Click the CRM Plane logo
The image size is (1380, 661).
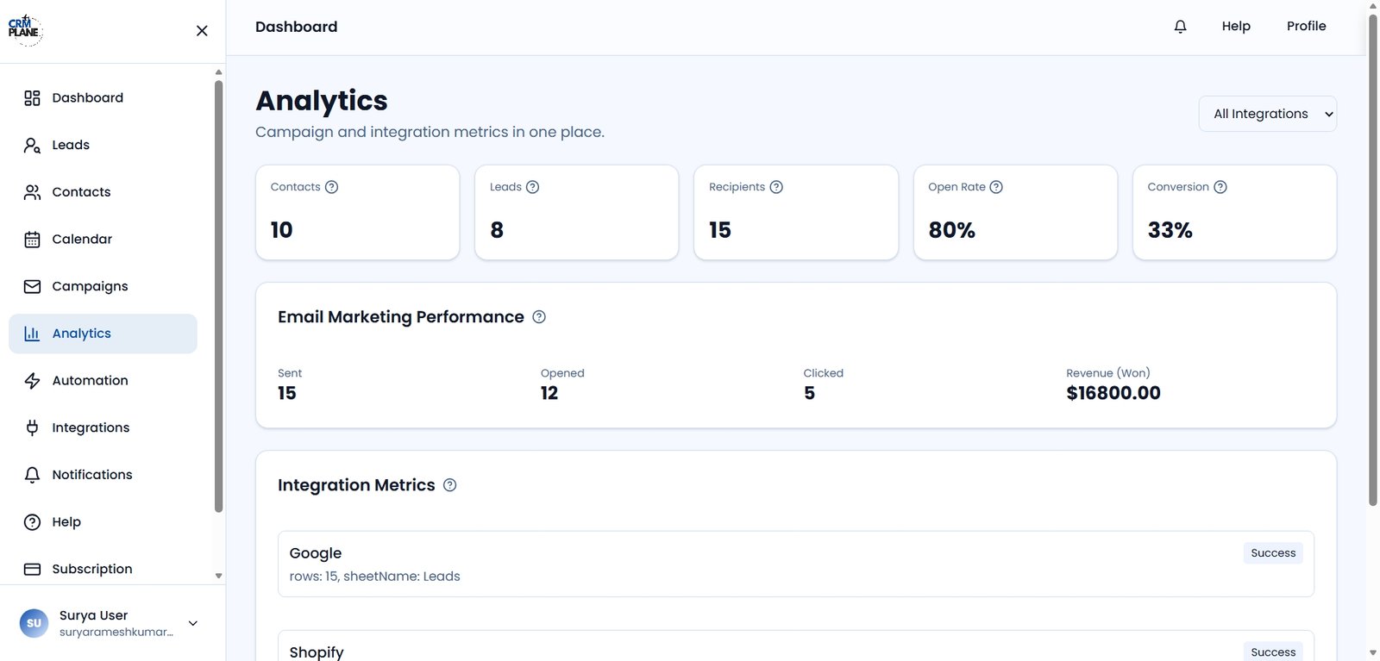point(24,28)
